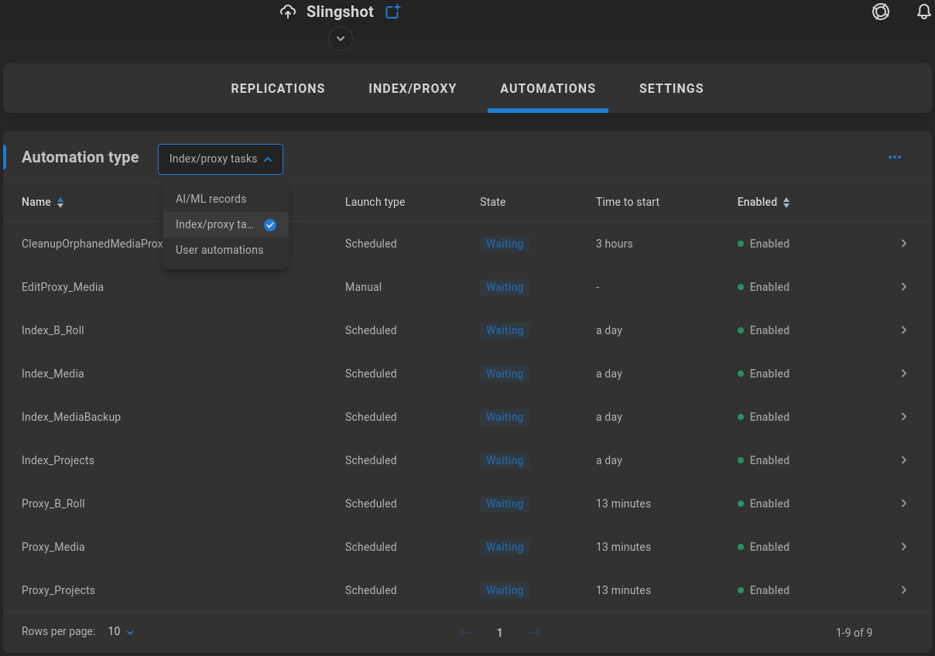Click the Proxy_Projects name
The height and width of the screenshot is (656, 935).
tap(58, 590)
